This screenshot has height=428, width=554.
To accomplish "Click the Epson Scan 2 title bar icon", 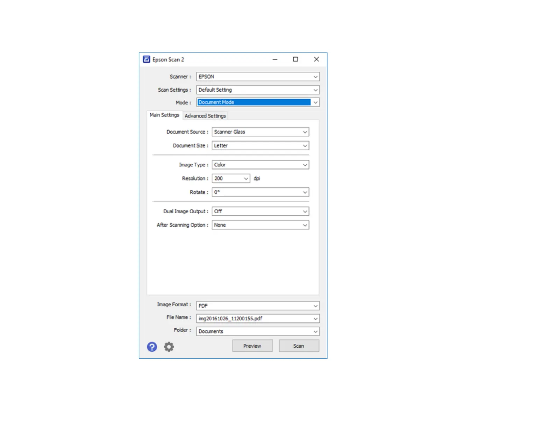I will tap(147, 59).
